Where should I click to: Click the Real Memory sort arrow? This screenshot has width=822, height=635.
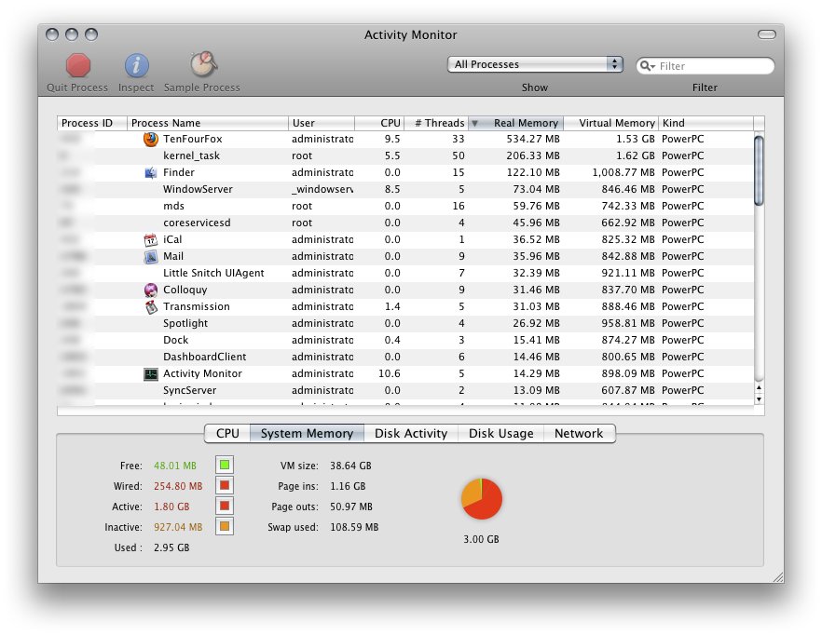coord(474,124)
